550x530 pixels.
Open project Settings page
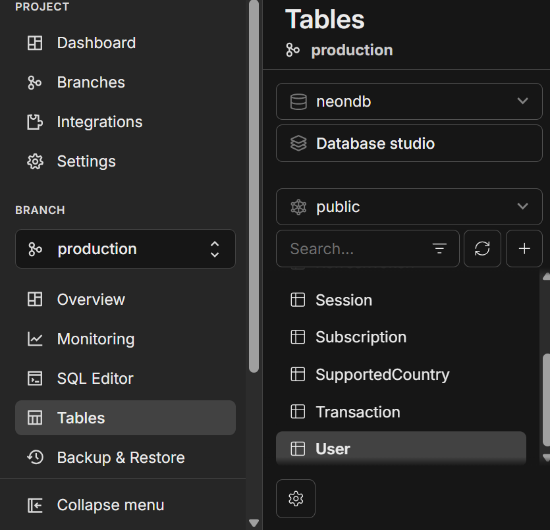coord(125,161)
